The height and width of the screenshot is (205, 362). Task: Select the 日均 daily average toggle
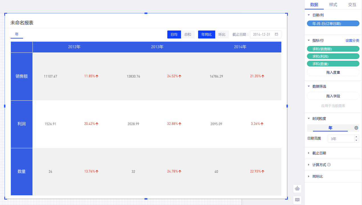click(174, 34)
